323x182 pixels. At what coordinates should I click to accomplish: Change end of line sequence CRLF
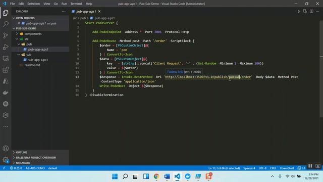click(273, 168)
